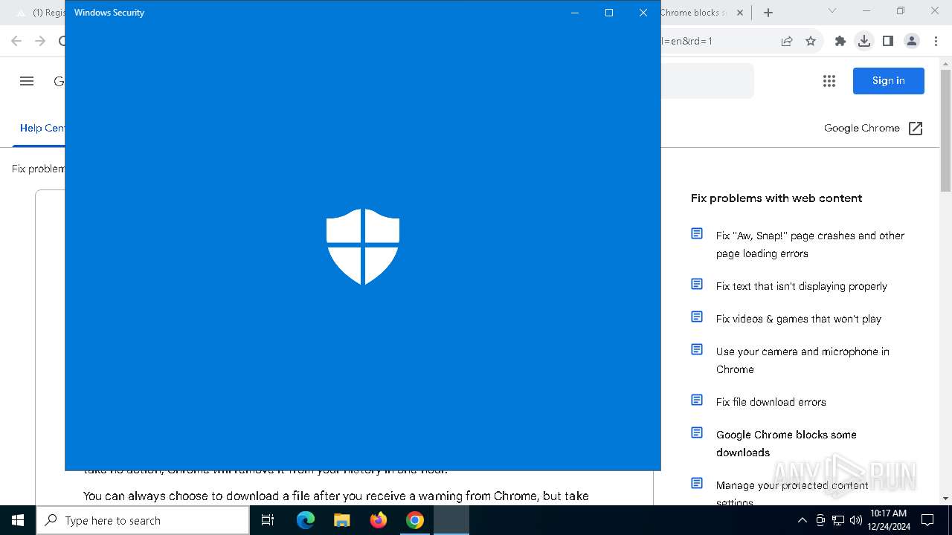
Task: Open 'Fix "Aw, Snap!" page crashes' article
Action: coord(810,244)
